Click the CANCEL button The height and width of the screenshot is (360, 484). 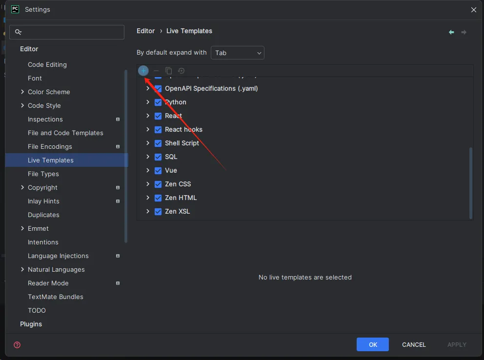(x=414, y=344)
